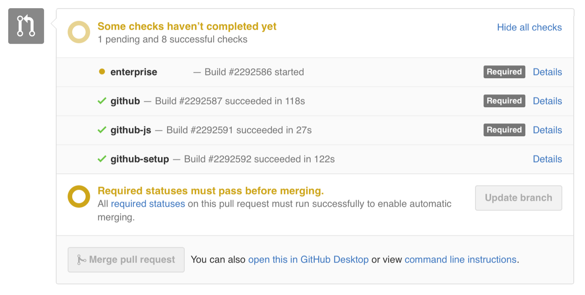The width and height of the screenshot is (585, 295).
Task: Click the required statuses warning circle icon
Action: (x=79, y=197)
